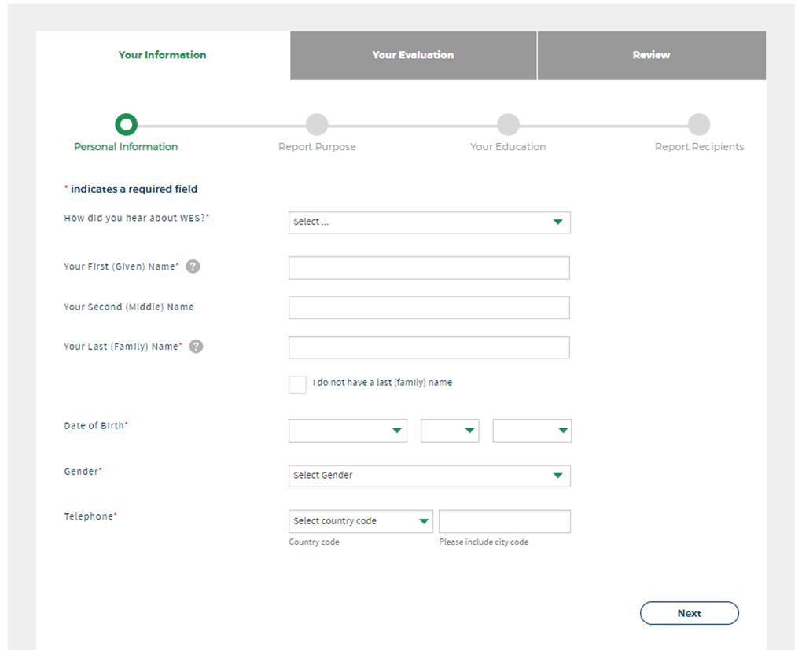Click 'I do not have a last (family) name' label
The height and width of the screenshot is (650, 802).
383,383
